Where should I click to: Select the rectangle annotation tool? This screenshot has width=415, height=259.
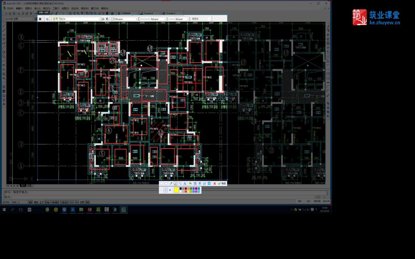pyautogui.click(x=161, y=184)
